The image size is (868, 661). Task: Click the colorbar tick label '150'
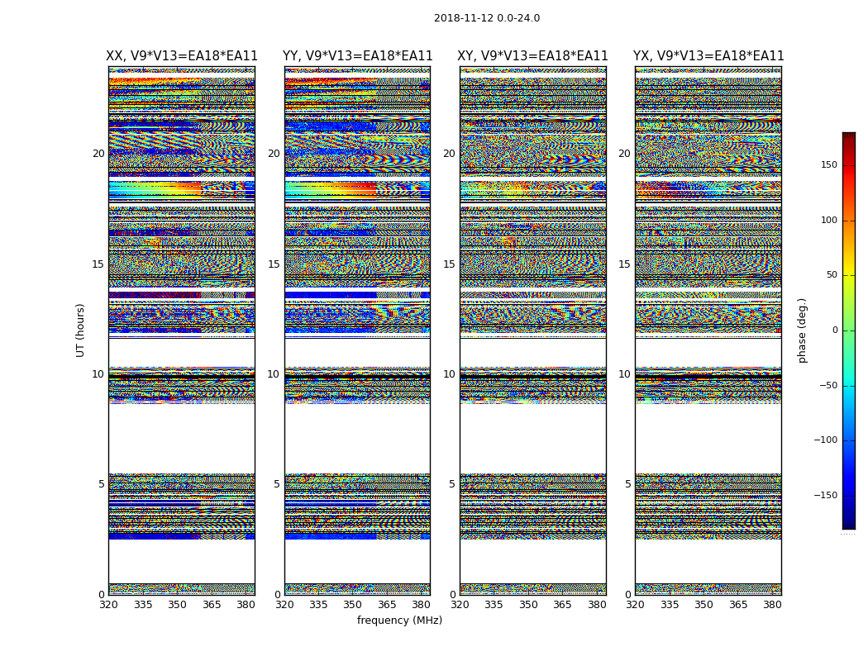(829, 164)
